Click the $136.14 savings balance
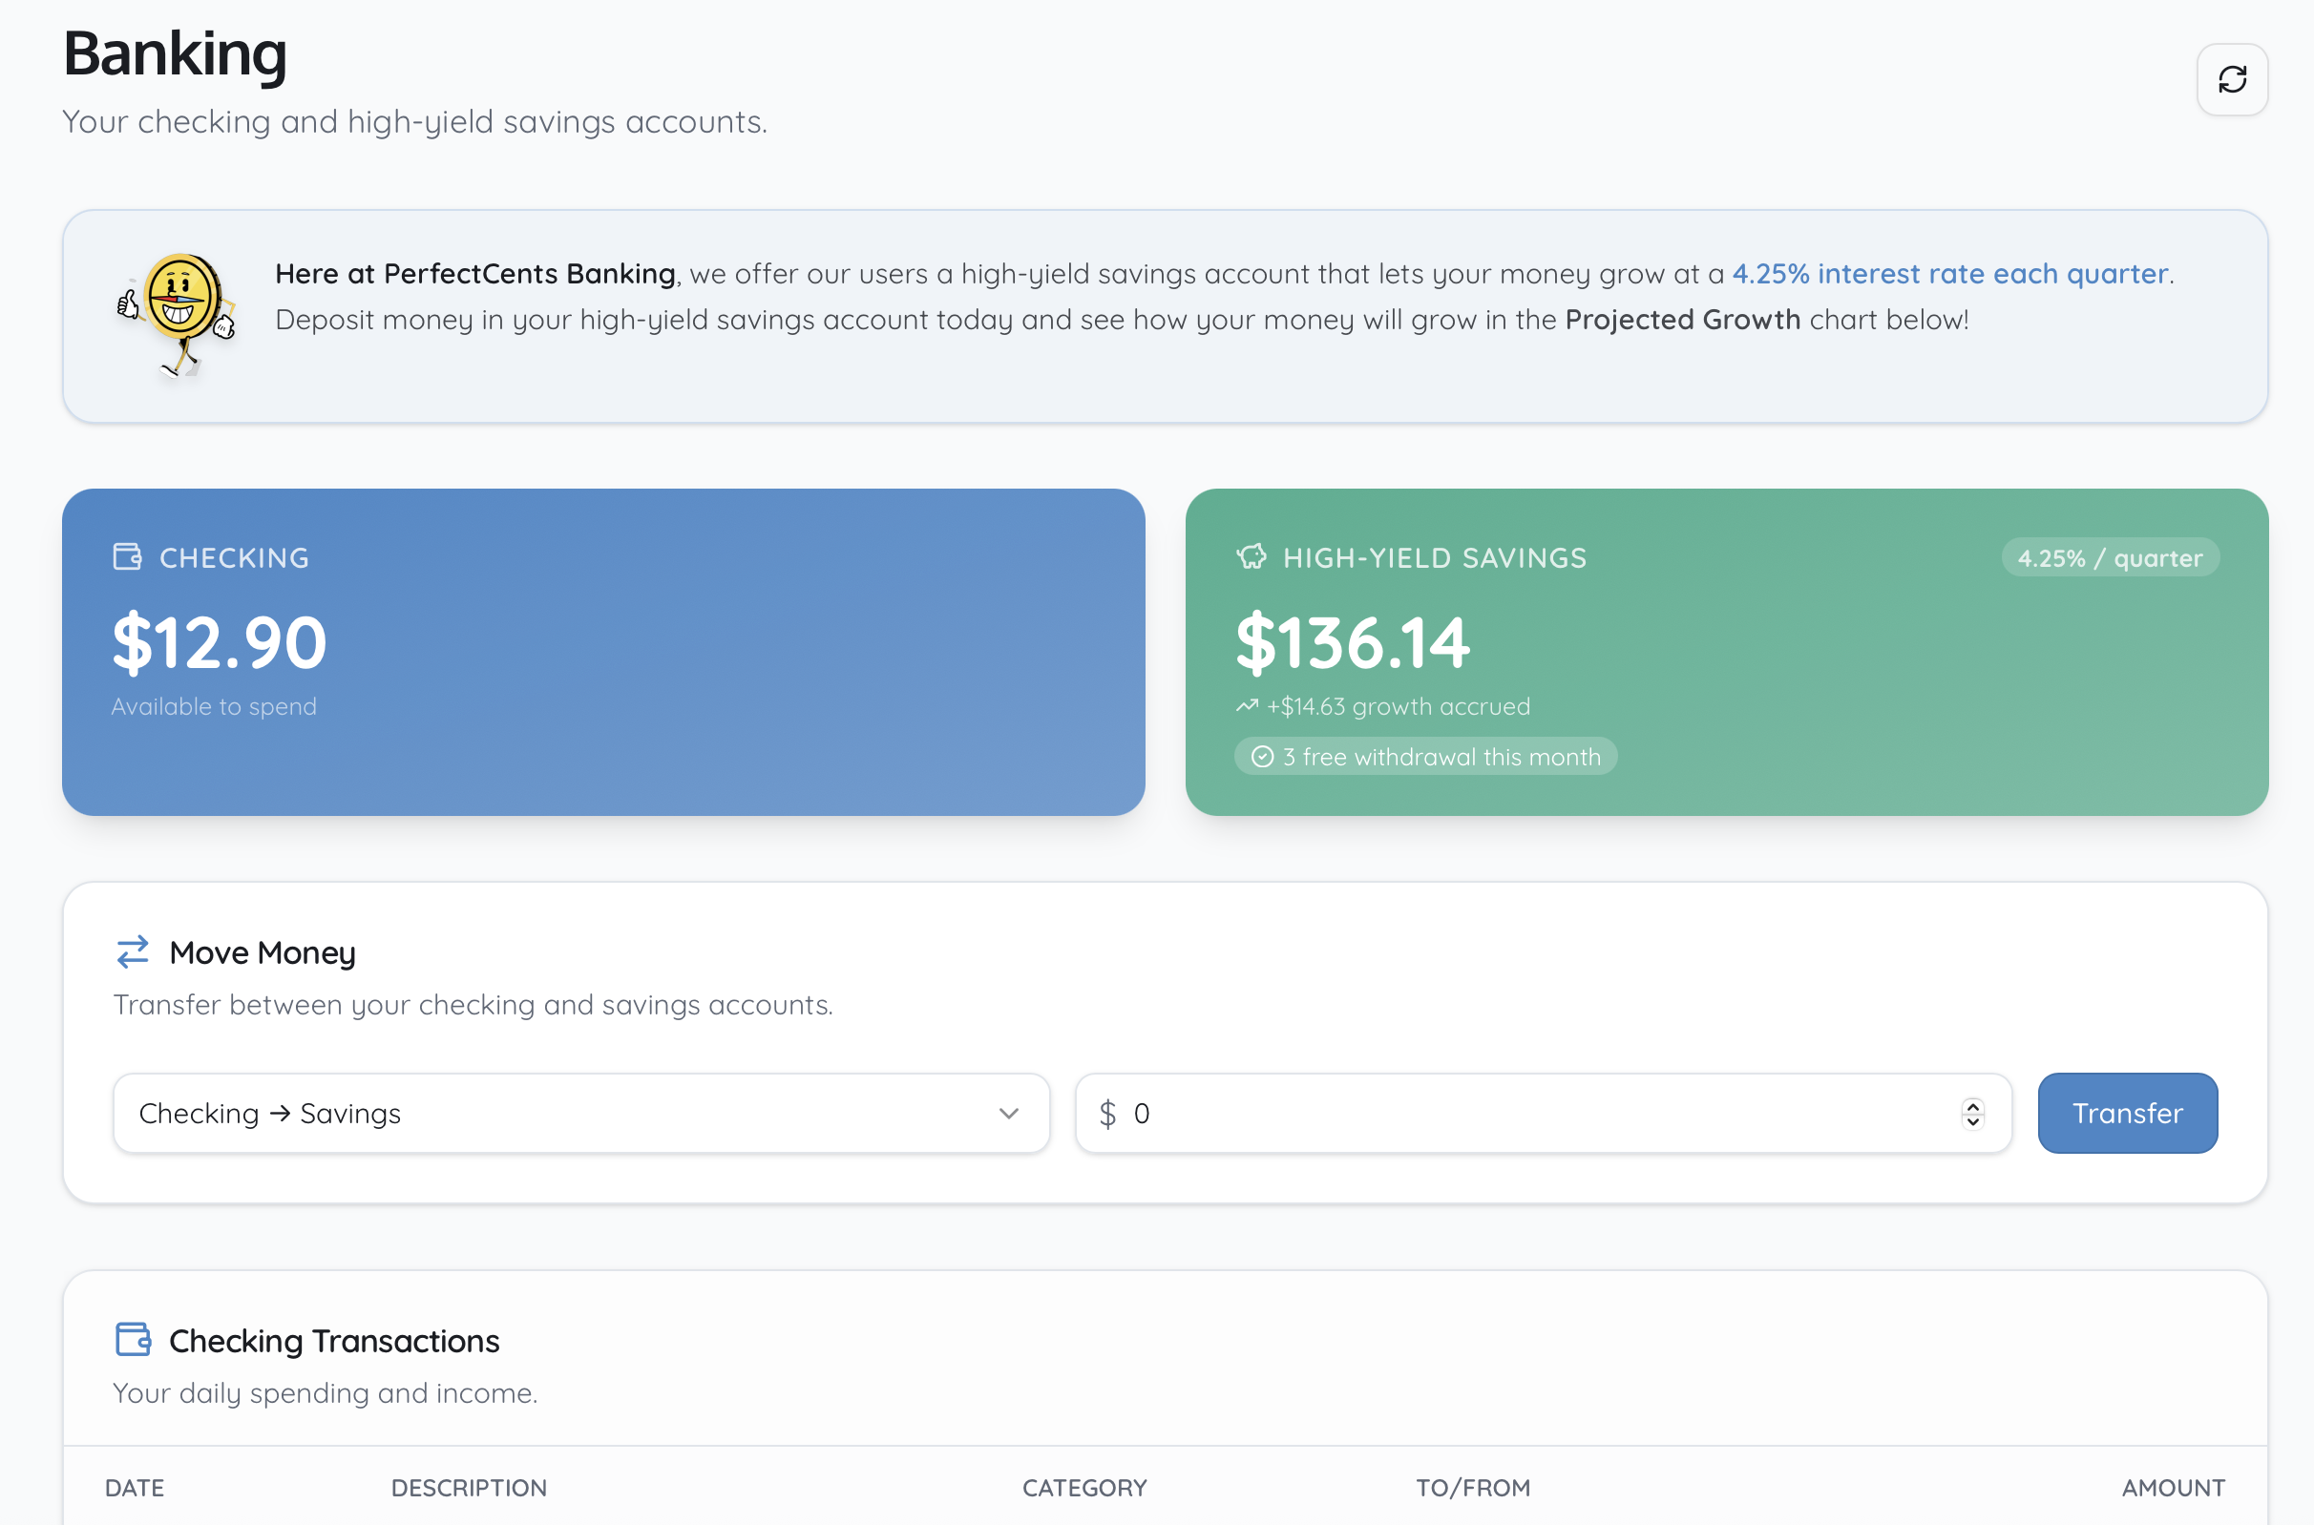The width and height of the screenshot is (2314, 1525). (x=1352, y=642)
